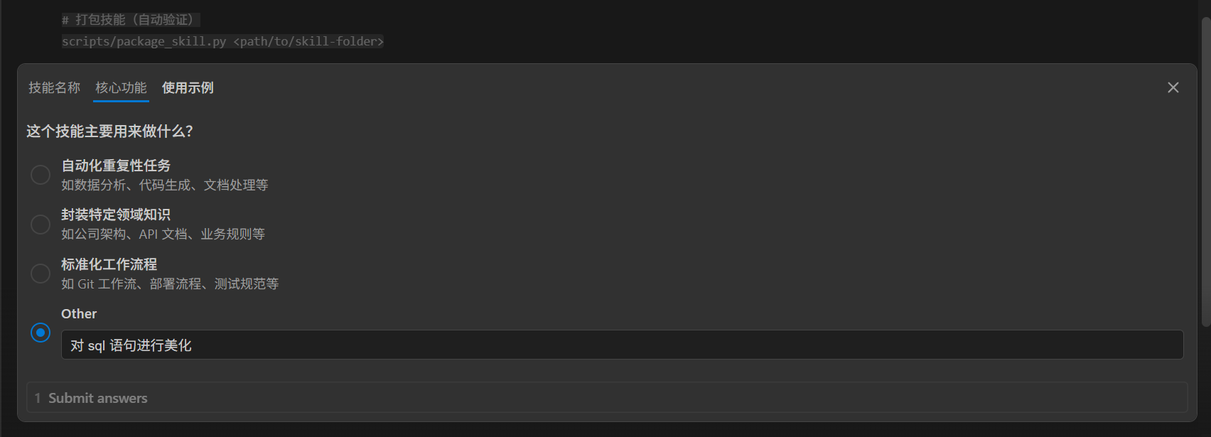The height and width of the screenshot is (437, 1211).
Task: Click the 自动化重复性任务 option title
Action: click(x=116, y=166)
